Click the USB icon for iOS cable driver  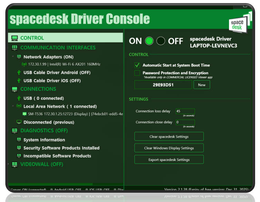19,81
